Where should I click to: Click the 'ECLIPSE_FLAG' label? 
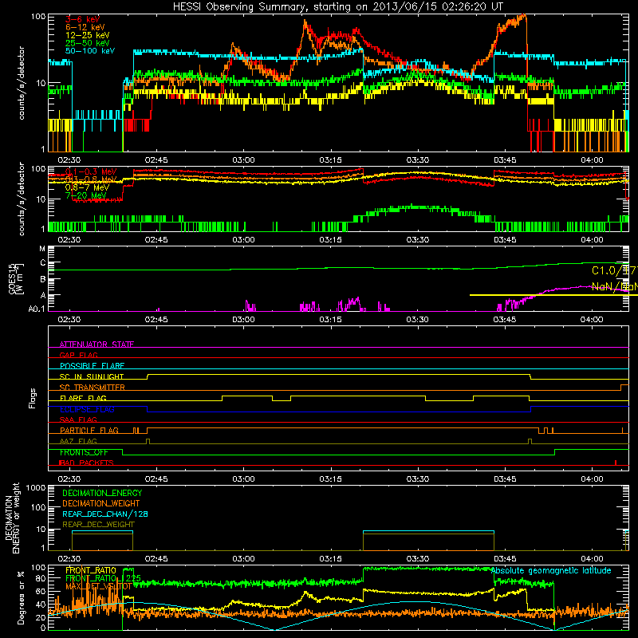[x=87, y=409]
